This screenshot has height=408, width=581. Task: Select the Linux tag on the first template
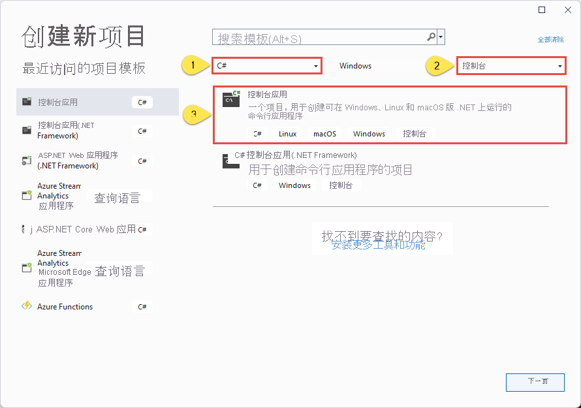click(287, 133)
